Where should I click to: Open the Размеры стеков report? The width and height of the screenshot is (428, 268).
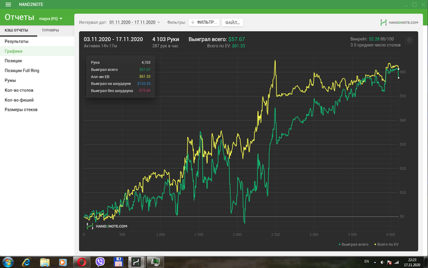tap(37, 110)
